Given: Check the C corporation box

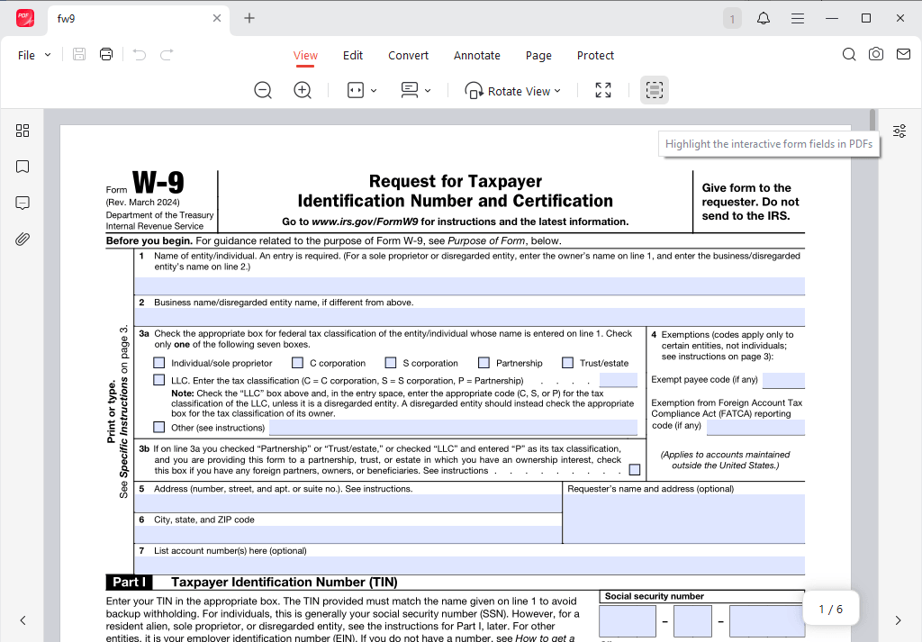Looking at the screenshot, I should [297, 363].
